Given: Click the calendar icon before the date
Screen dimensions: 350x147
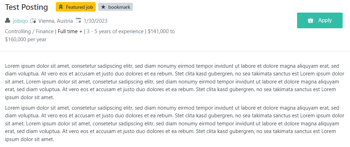Looking at the screenshot, I should (78, 20).
